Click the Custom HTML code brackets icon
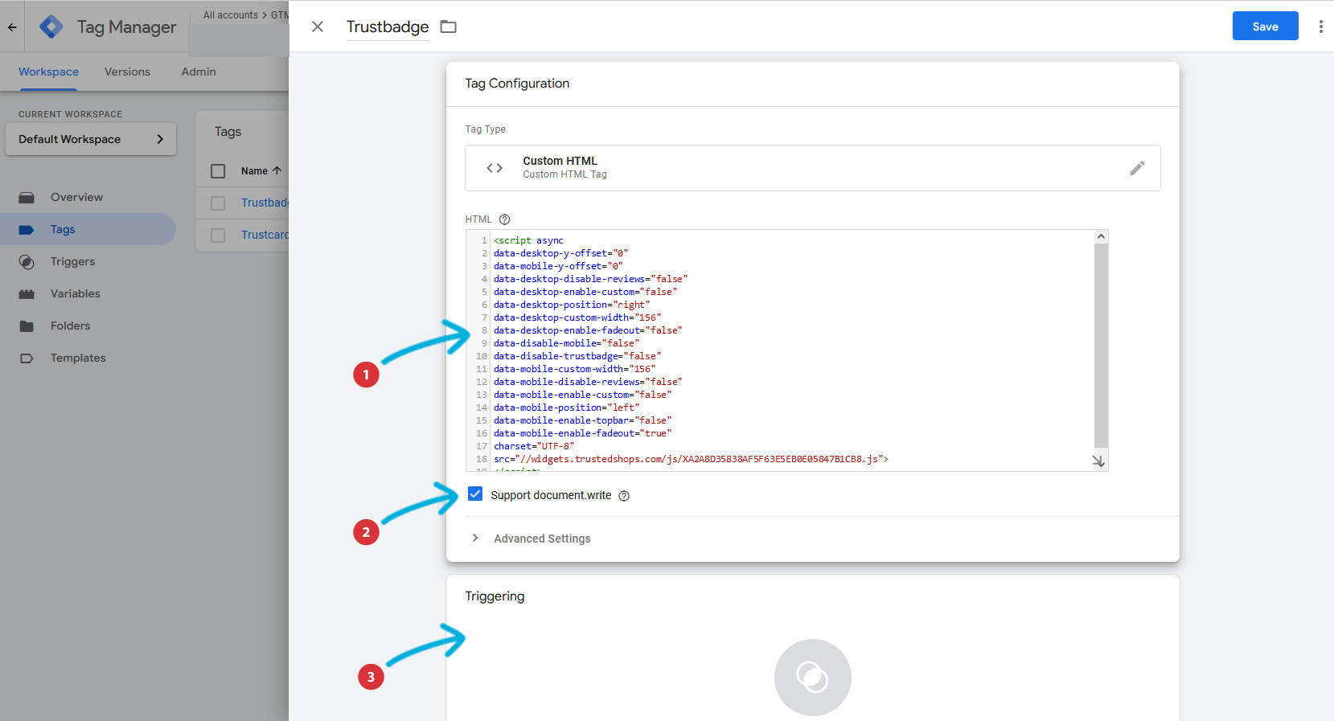Image resolution: width=1334 pixels, height=721 pixels. 495,168
